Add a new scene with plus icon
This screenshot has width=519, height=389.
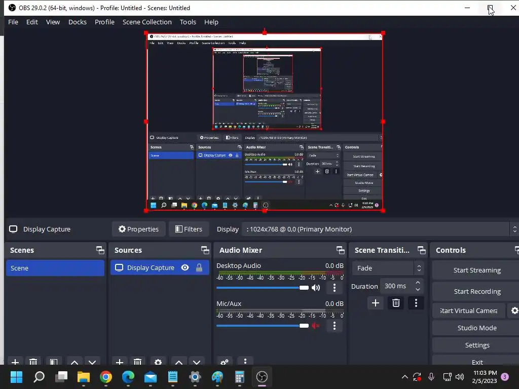tap(15, 362)
